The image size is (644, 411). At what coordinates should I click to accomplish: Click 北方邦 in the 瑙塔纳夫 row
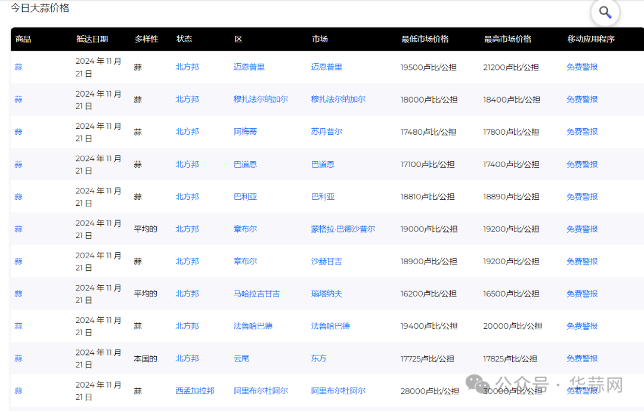click(187, 294)
